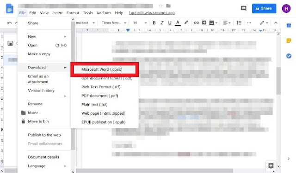Choose Publish to the web

coord(44,135)
